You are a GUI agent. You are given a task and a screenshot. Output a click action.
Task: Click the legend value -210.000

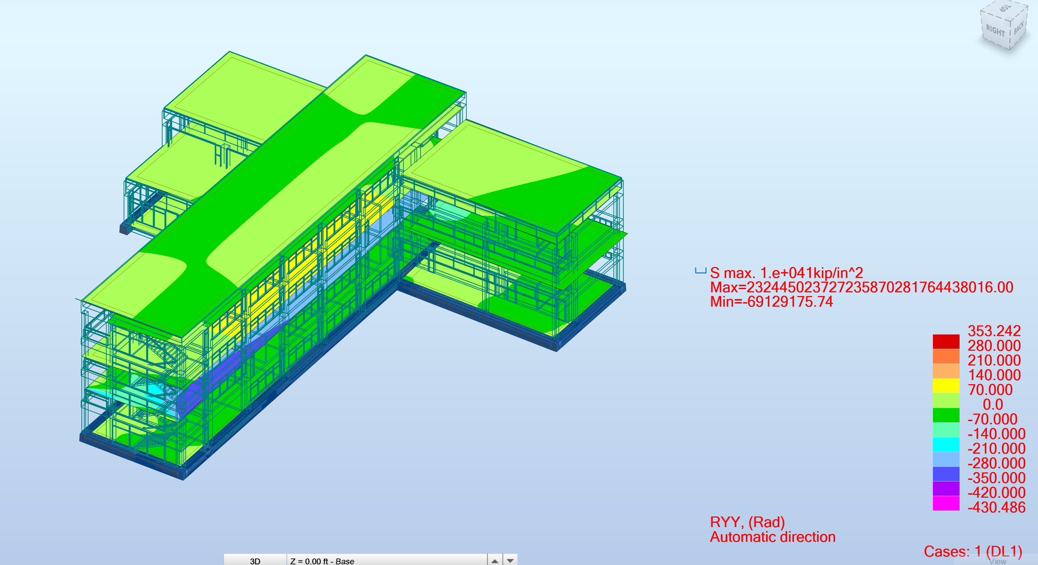(x=997, y=448)
